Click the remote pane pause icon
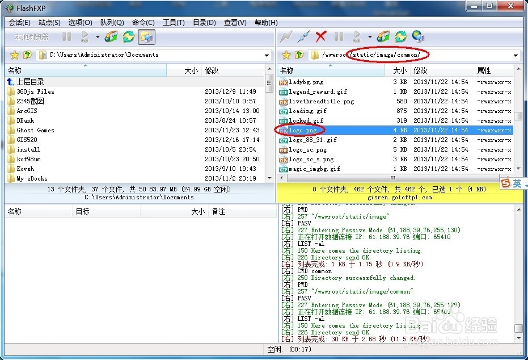The image size is (528, 360). [x=339, y=36]
